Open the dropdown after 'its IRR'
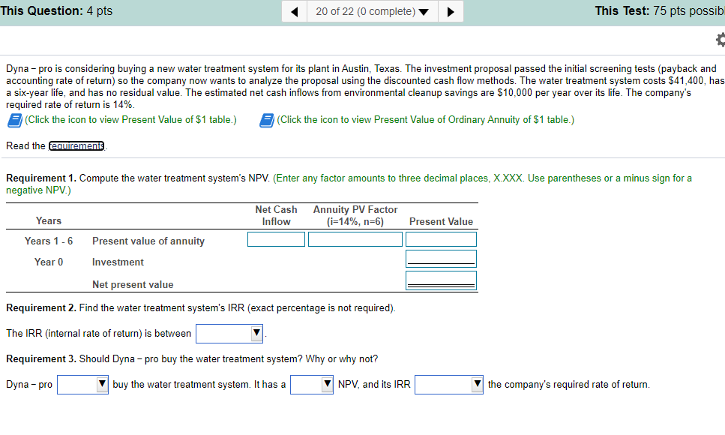 449,385
